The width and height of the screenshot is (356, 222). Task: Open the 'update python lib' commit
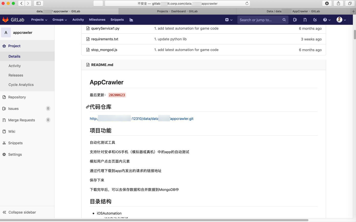[x=170, y=39]
